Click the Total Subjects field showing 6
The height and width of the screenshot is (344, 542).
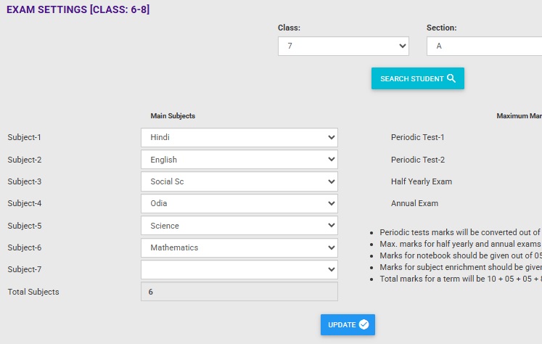point(239,292)
